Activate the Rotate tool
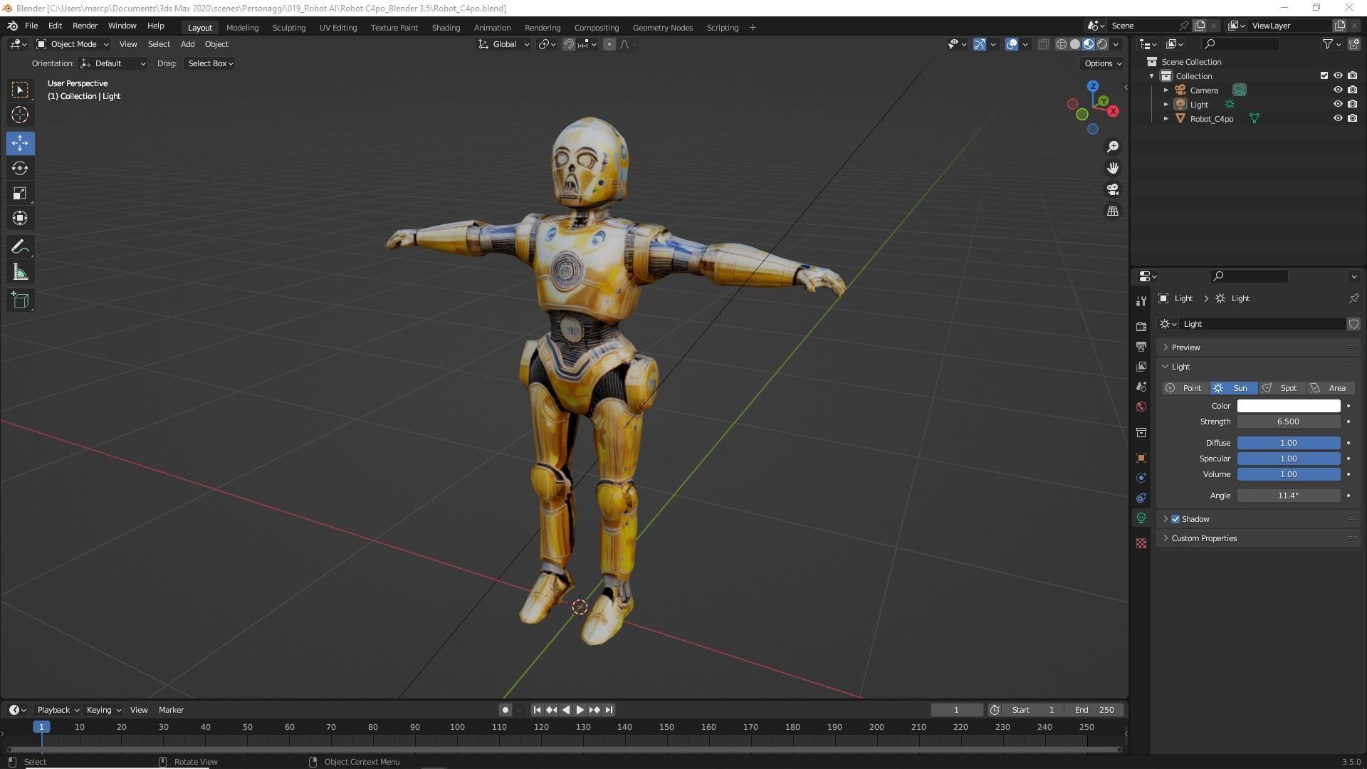The width and height of the screenshot is (1367, 769). [x=20, y=168]
